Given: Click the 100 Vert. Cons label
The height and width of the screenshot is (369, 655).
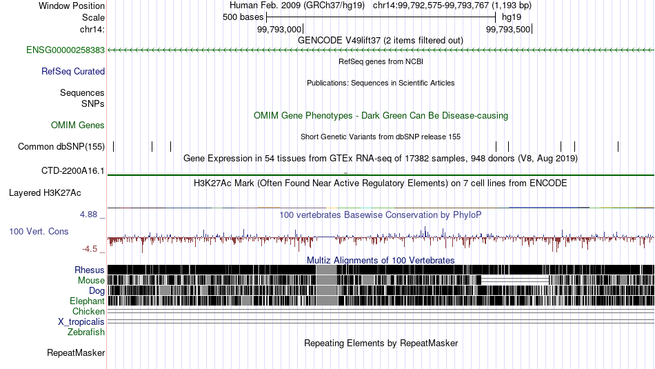Looking at the screenshot, I should click(x=39, y=232).
